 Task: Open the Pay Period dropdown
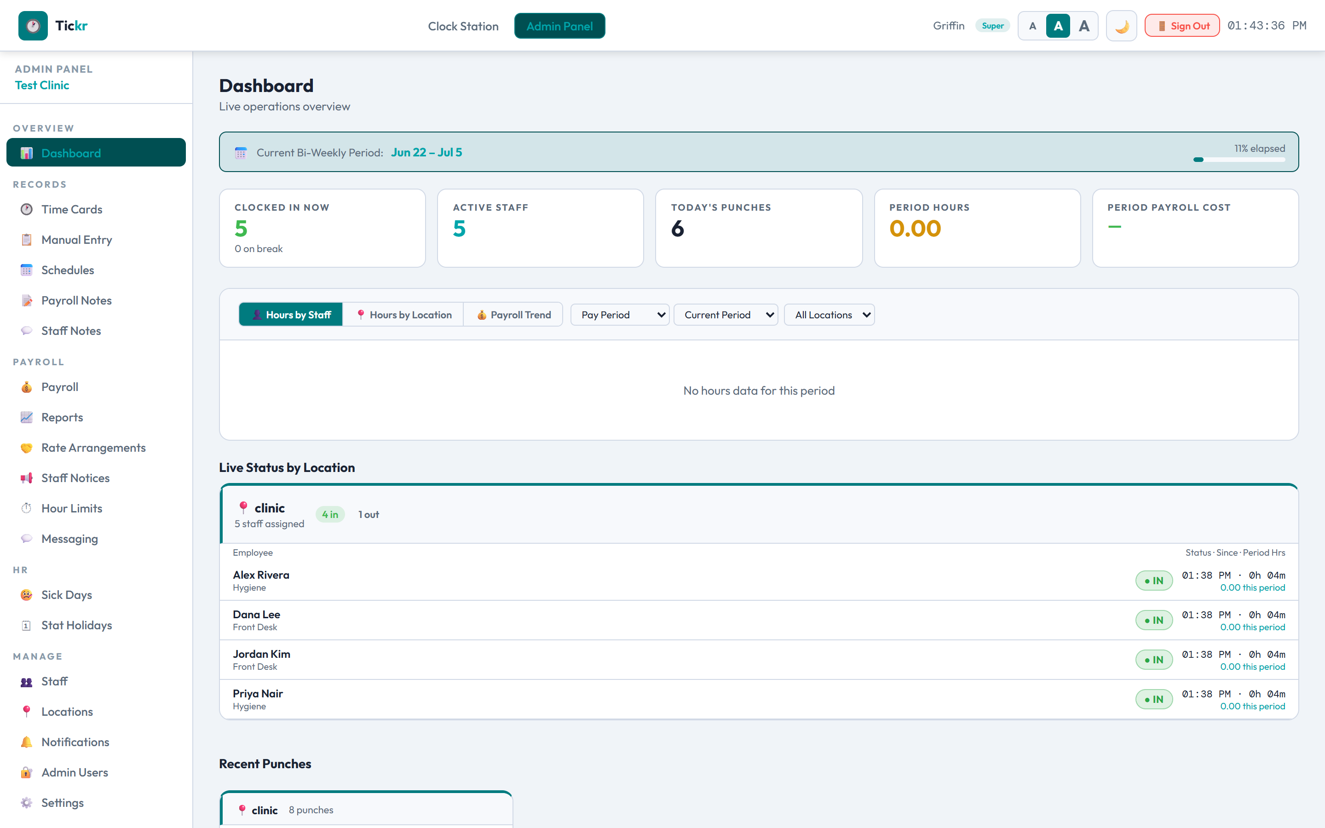click(620, 315)
